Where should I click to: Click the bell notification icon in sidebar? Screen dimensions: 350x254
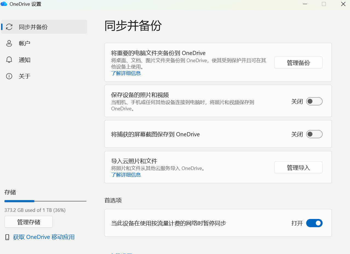9,60
